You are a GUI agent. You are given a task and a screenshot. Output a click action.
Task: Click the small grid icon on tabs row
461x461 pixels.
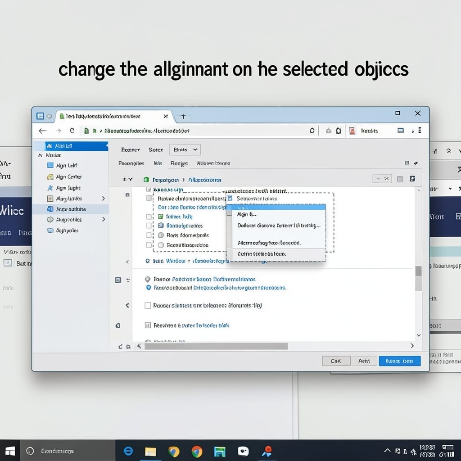(407, 163)
